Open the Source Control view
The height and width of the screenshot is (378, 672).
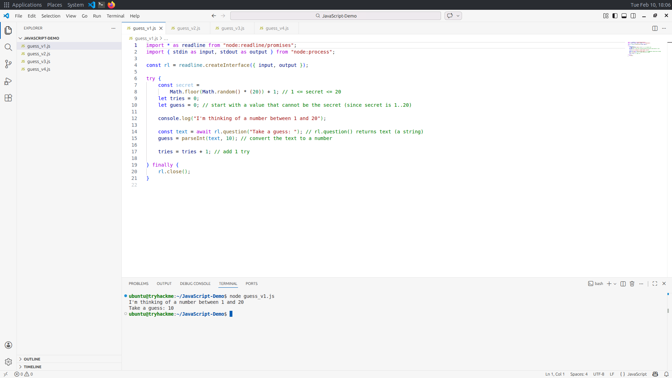pyautogui.click(x=8, y=64)
